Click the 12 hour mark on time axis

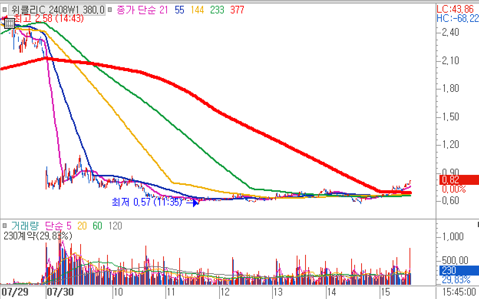(x=225, y=292)
